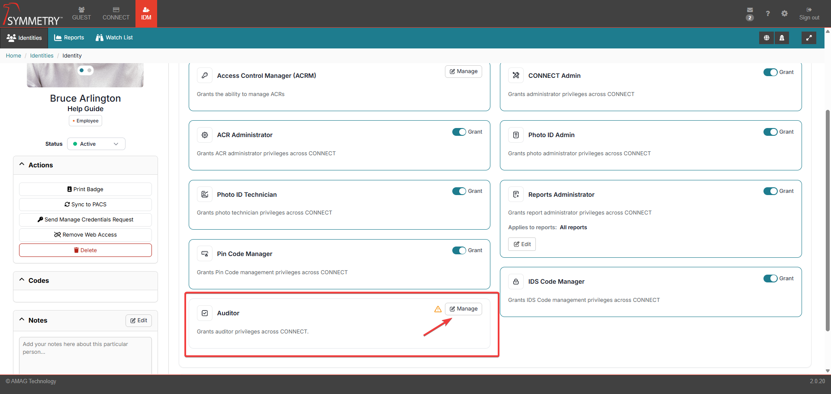Image resolution: width=831 pixels, height=394 pixels.
Task: Click the help question mark icon
Action: [x=767, y=13]
